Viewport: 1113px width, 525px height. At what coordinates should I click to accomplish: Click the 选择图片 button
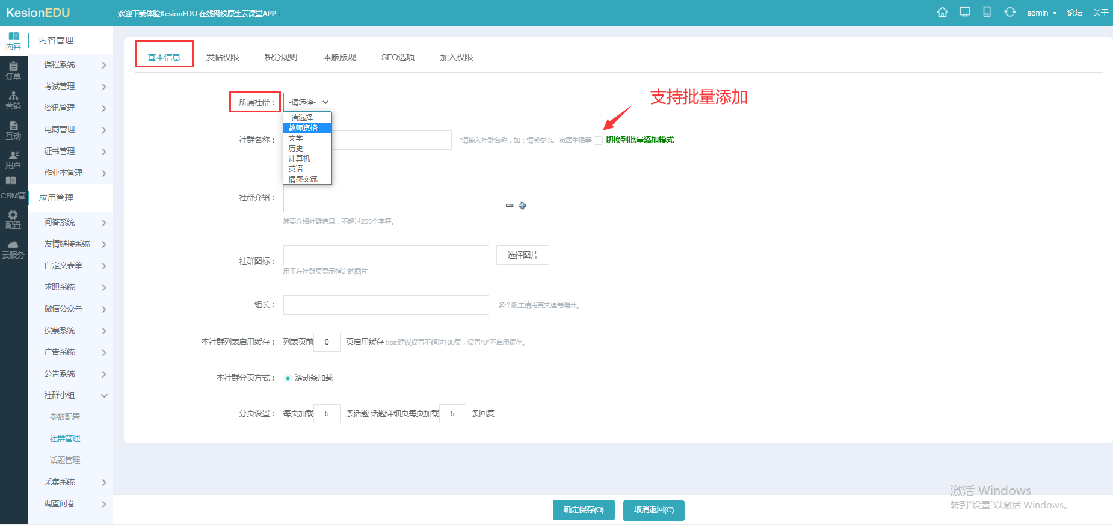[x=522, y=255]
